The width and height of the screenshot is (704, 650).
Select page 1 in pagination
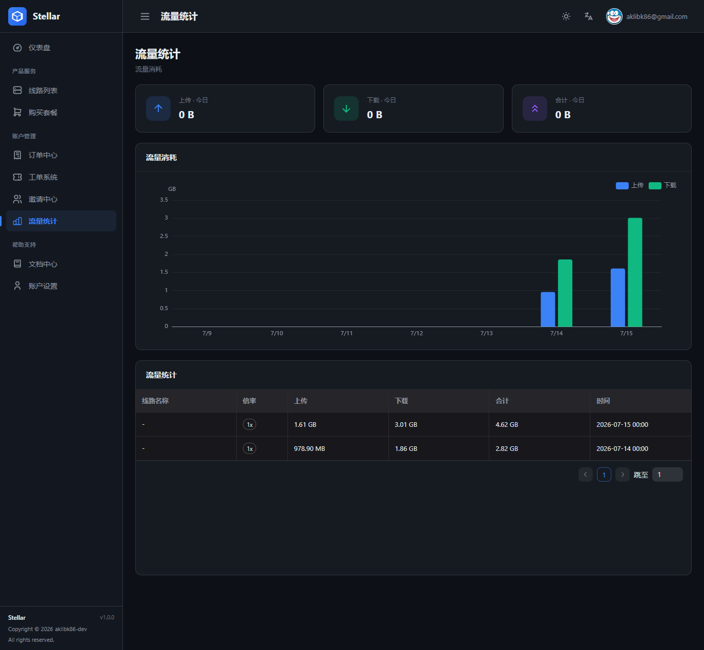click(x=604, y=474)
